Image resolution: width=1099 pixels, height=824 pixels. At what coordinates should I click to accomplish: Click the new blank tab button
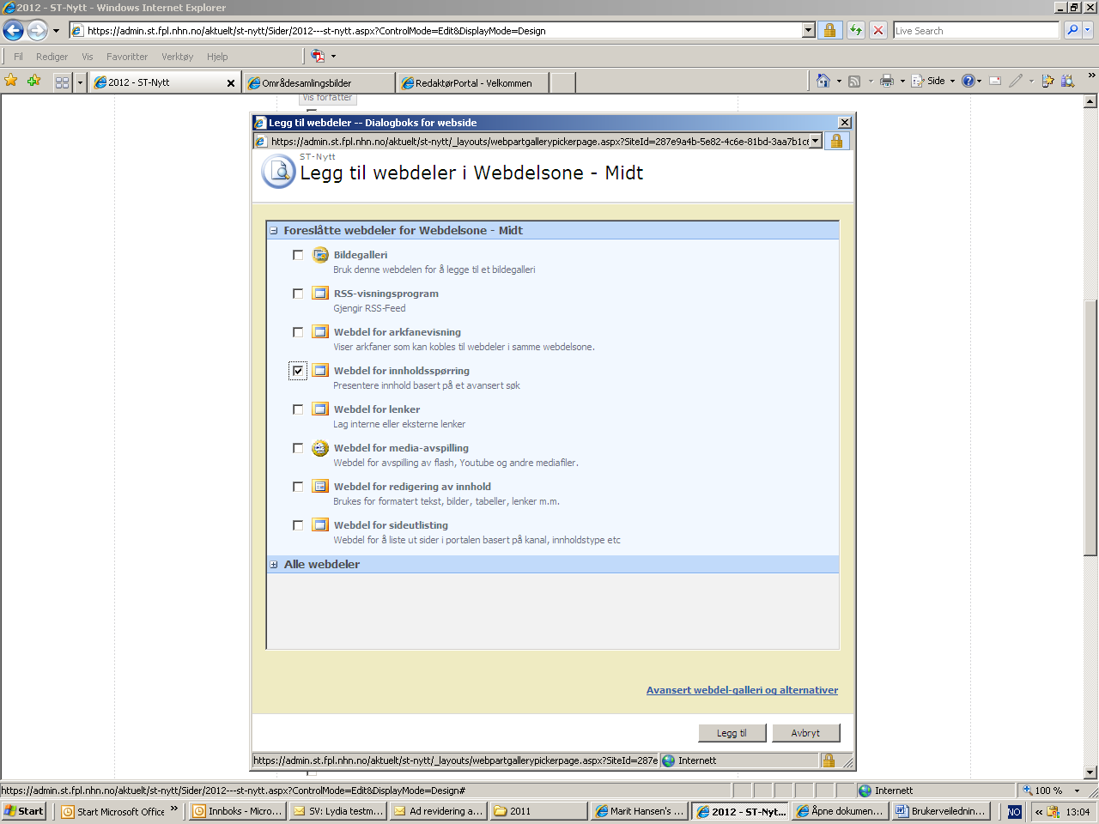tap(562, 83)
